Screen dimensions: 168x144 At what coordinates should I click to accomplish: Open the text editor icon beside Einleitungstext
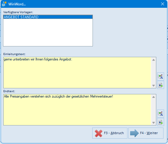[160, 76]
